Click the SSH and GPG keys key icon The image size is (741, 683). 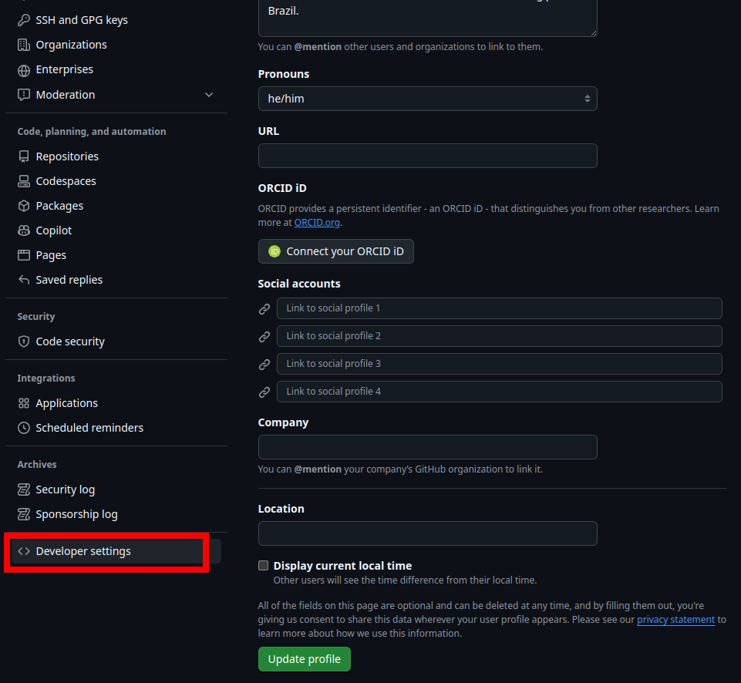[24, 20]
